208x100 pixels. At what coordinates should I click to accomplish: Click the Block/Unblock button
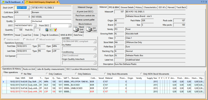(85, 24)
